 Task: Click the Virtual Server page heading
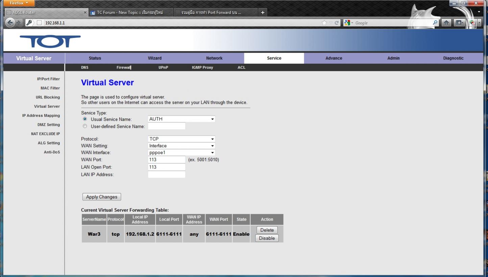tap(107, 83)
